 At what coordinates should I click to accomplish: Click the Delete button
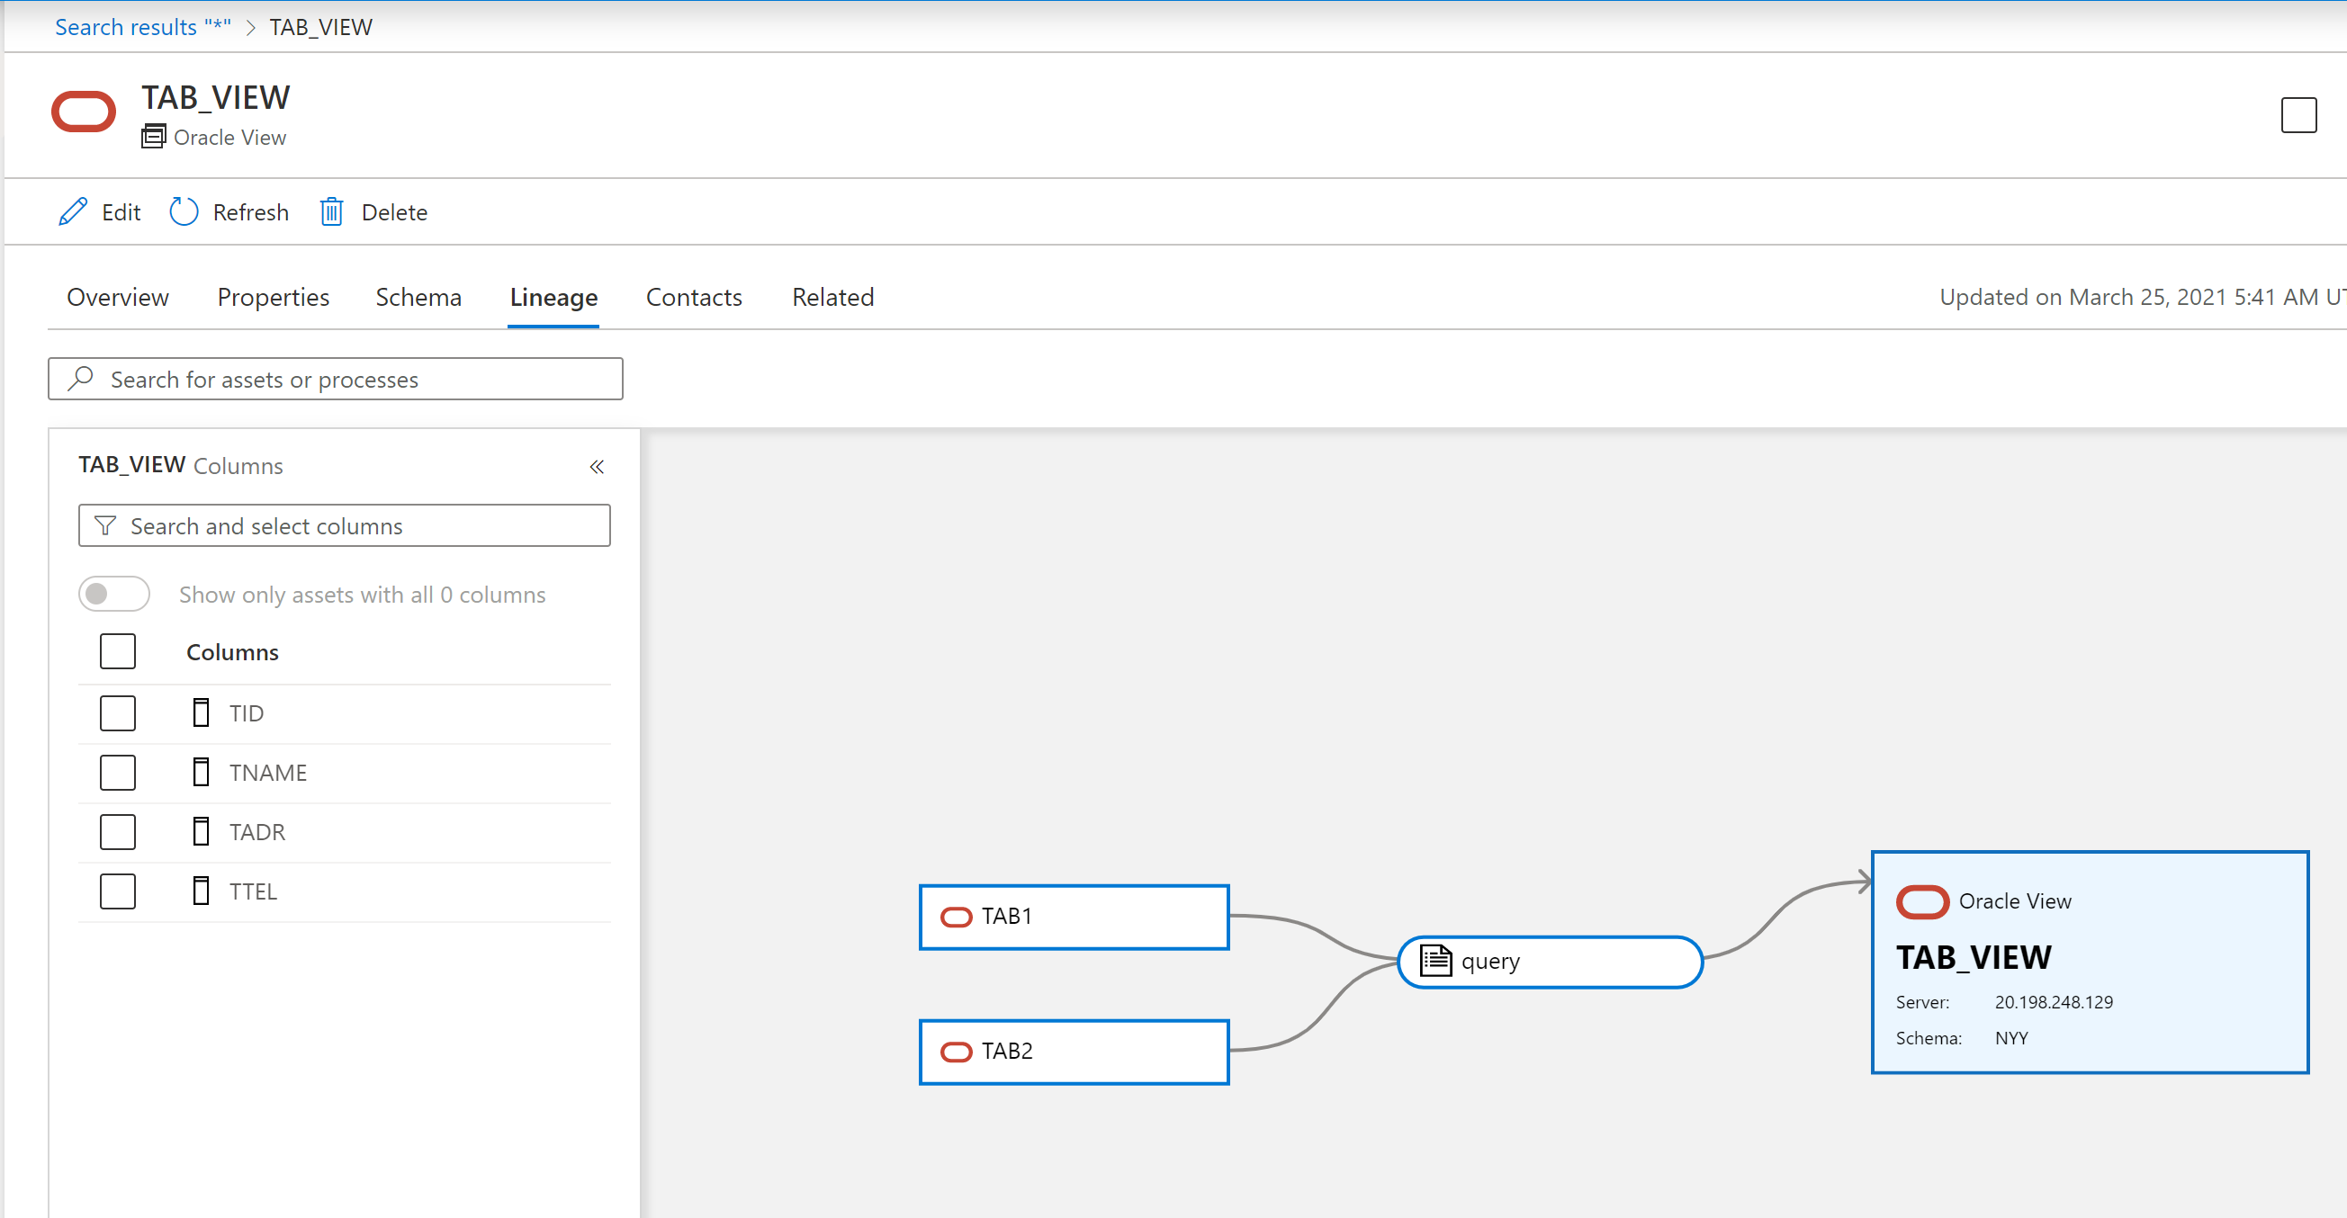374,211
